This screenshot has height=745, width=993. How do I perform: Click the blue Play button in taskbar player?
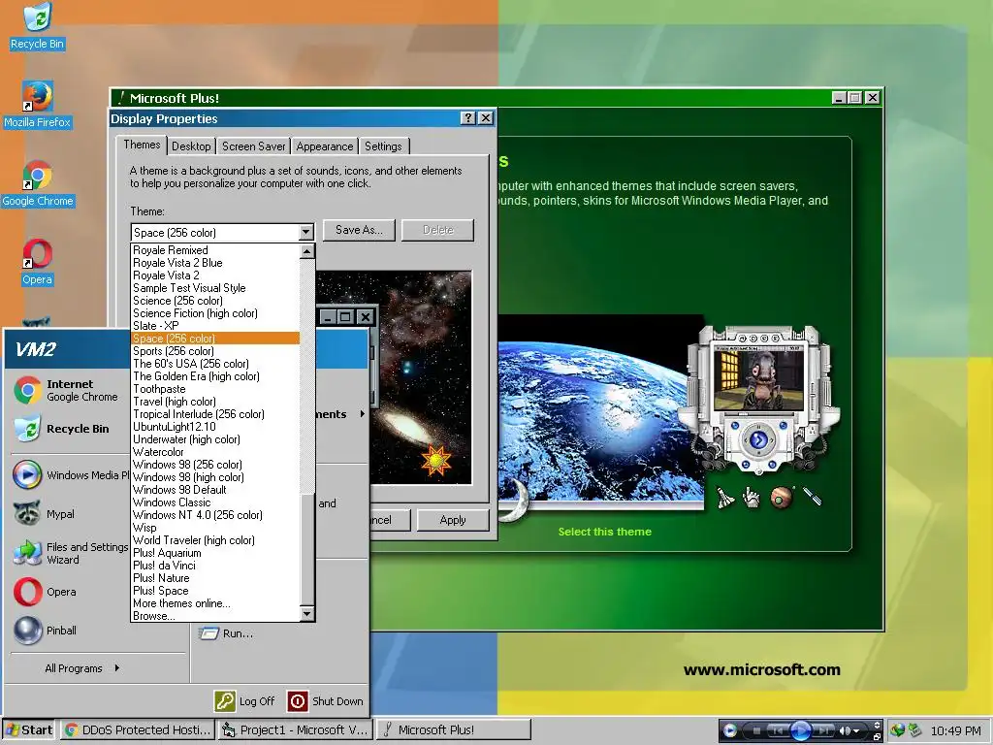(x=800, y=730)
